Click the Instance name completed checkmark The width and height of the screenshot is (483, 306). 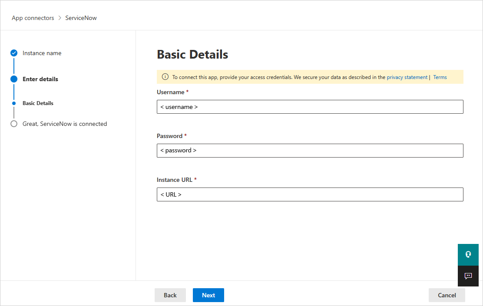point(13,53)
